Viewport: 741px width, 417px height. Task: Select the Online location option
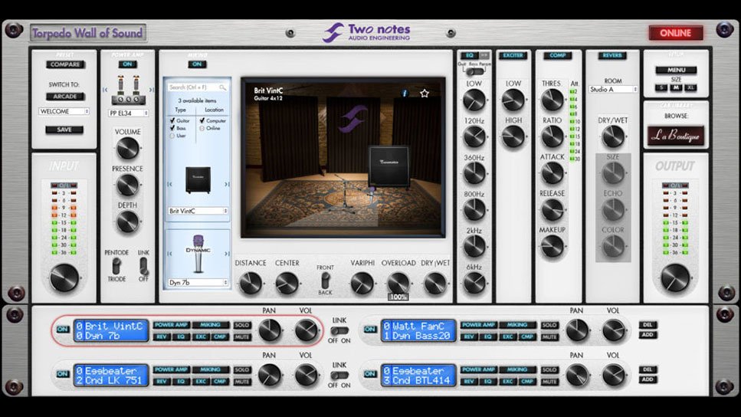202,128
